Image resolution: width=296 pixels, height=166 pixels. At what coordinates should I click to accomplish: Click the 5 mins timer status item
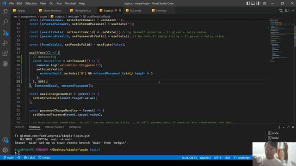(44, 158)
